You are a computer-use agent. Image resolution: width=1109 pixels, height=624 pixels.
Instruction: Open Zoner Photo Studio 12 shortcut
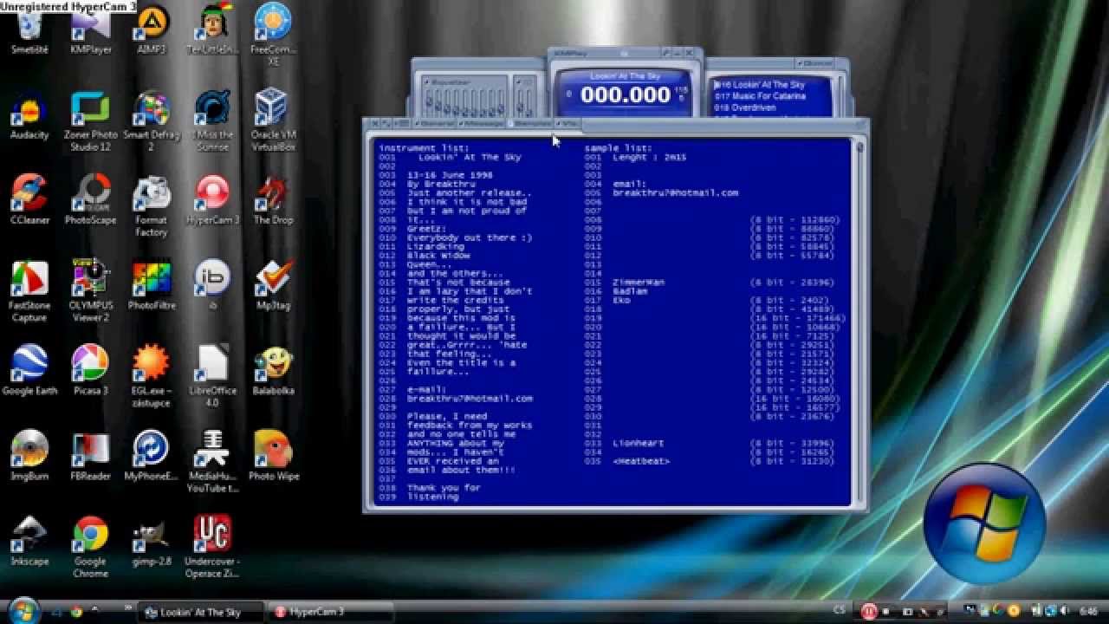91,121
